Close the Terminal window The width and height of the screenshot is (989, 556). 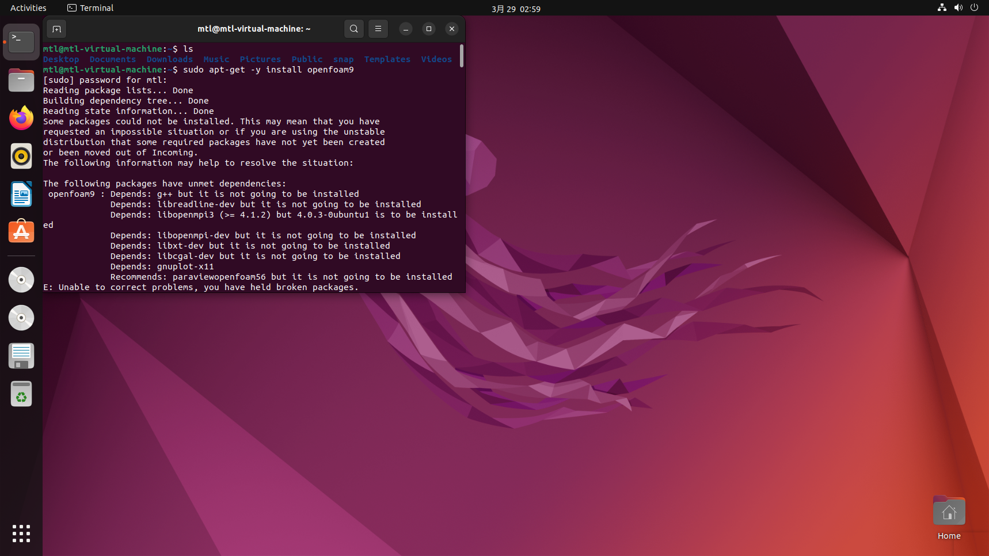click(452, 29)
